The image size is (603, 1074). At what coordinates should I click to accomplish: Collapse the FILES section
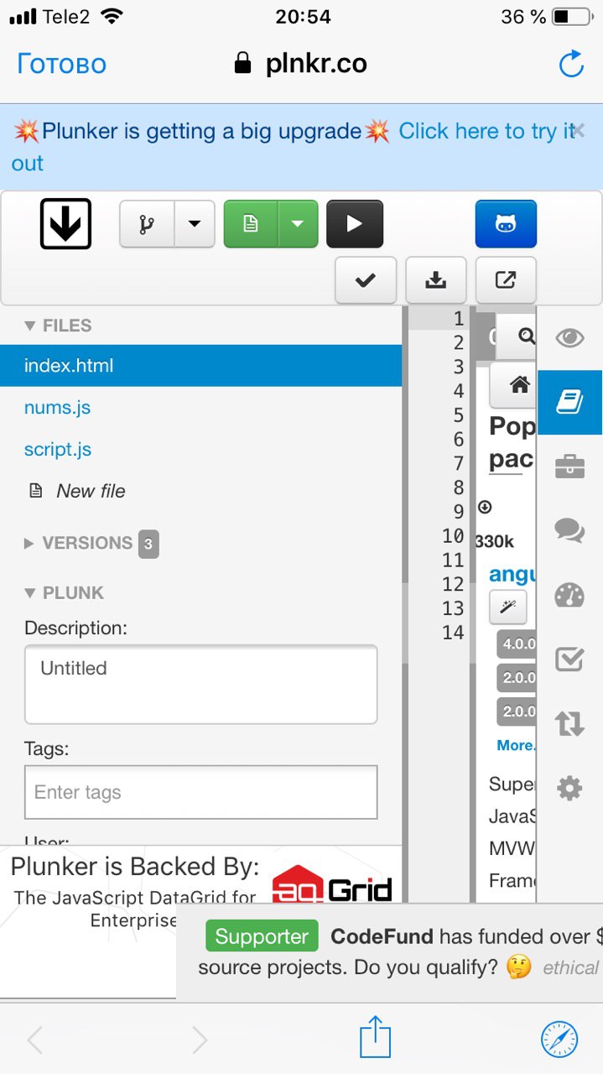[x=58, y=326]
